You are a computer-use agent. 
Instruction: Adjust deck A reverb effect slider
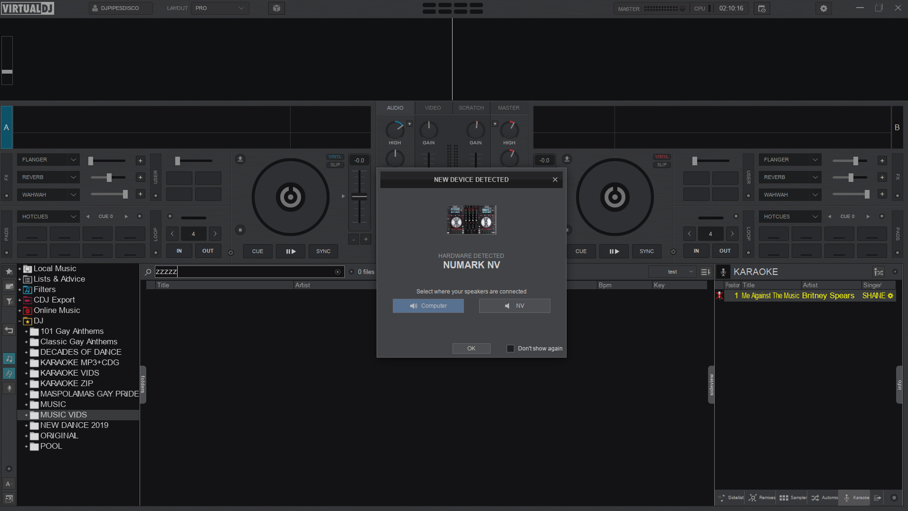coord(109,177)
